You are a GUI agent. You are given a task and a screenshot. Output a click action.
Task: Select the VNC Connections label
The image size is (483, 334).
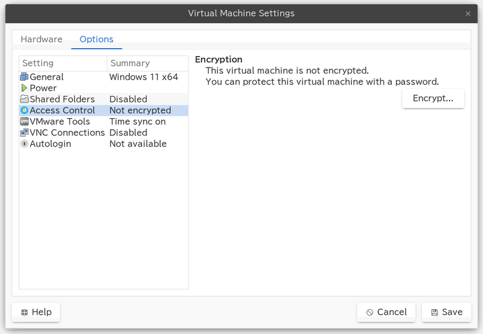point(67,133)
